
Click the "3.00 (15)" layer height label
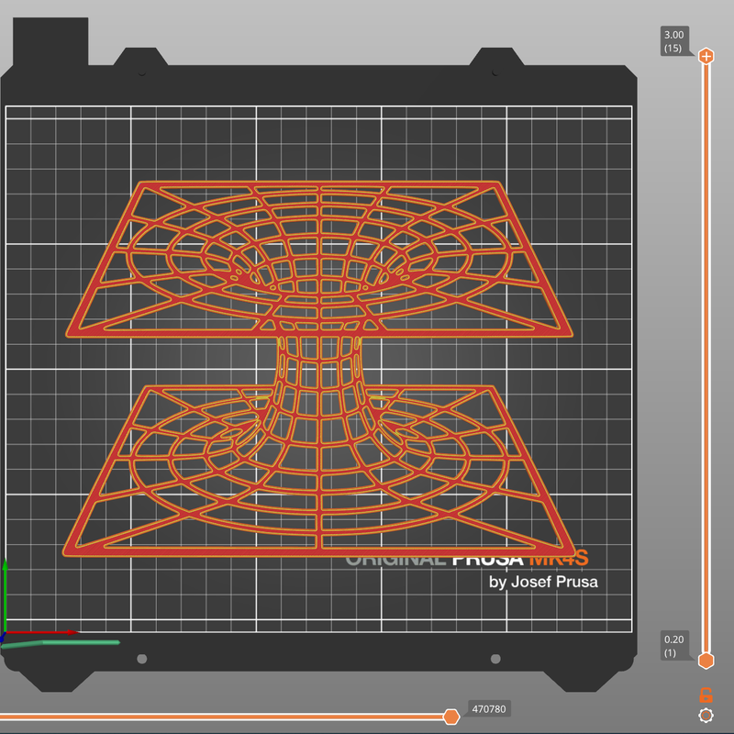click(x=674, y=41)
